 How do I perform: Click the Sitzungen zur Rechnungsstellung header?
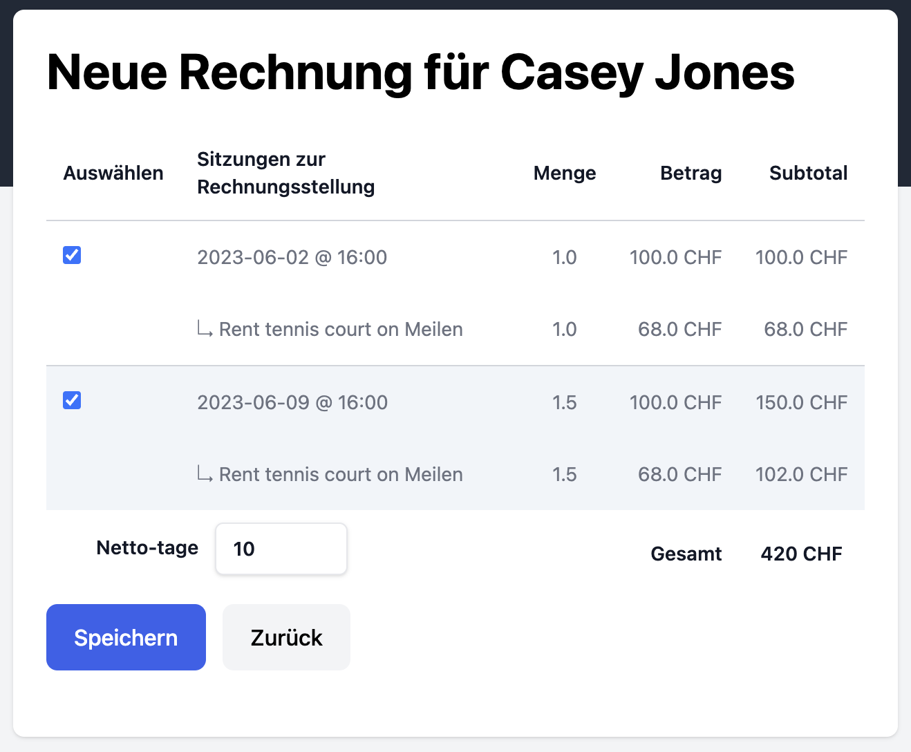point(285,173)
